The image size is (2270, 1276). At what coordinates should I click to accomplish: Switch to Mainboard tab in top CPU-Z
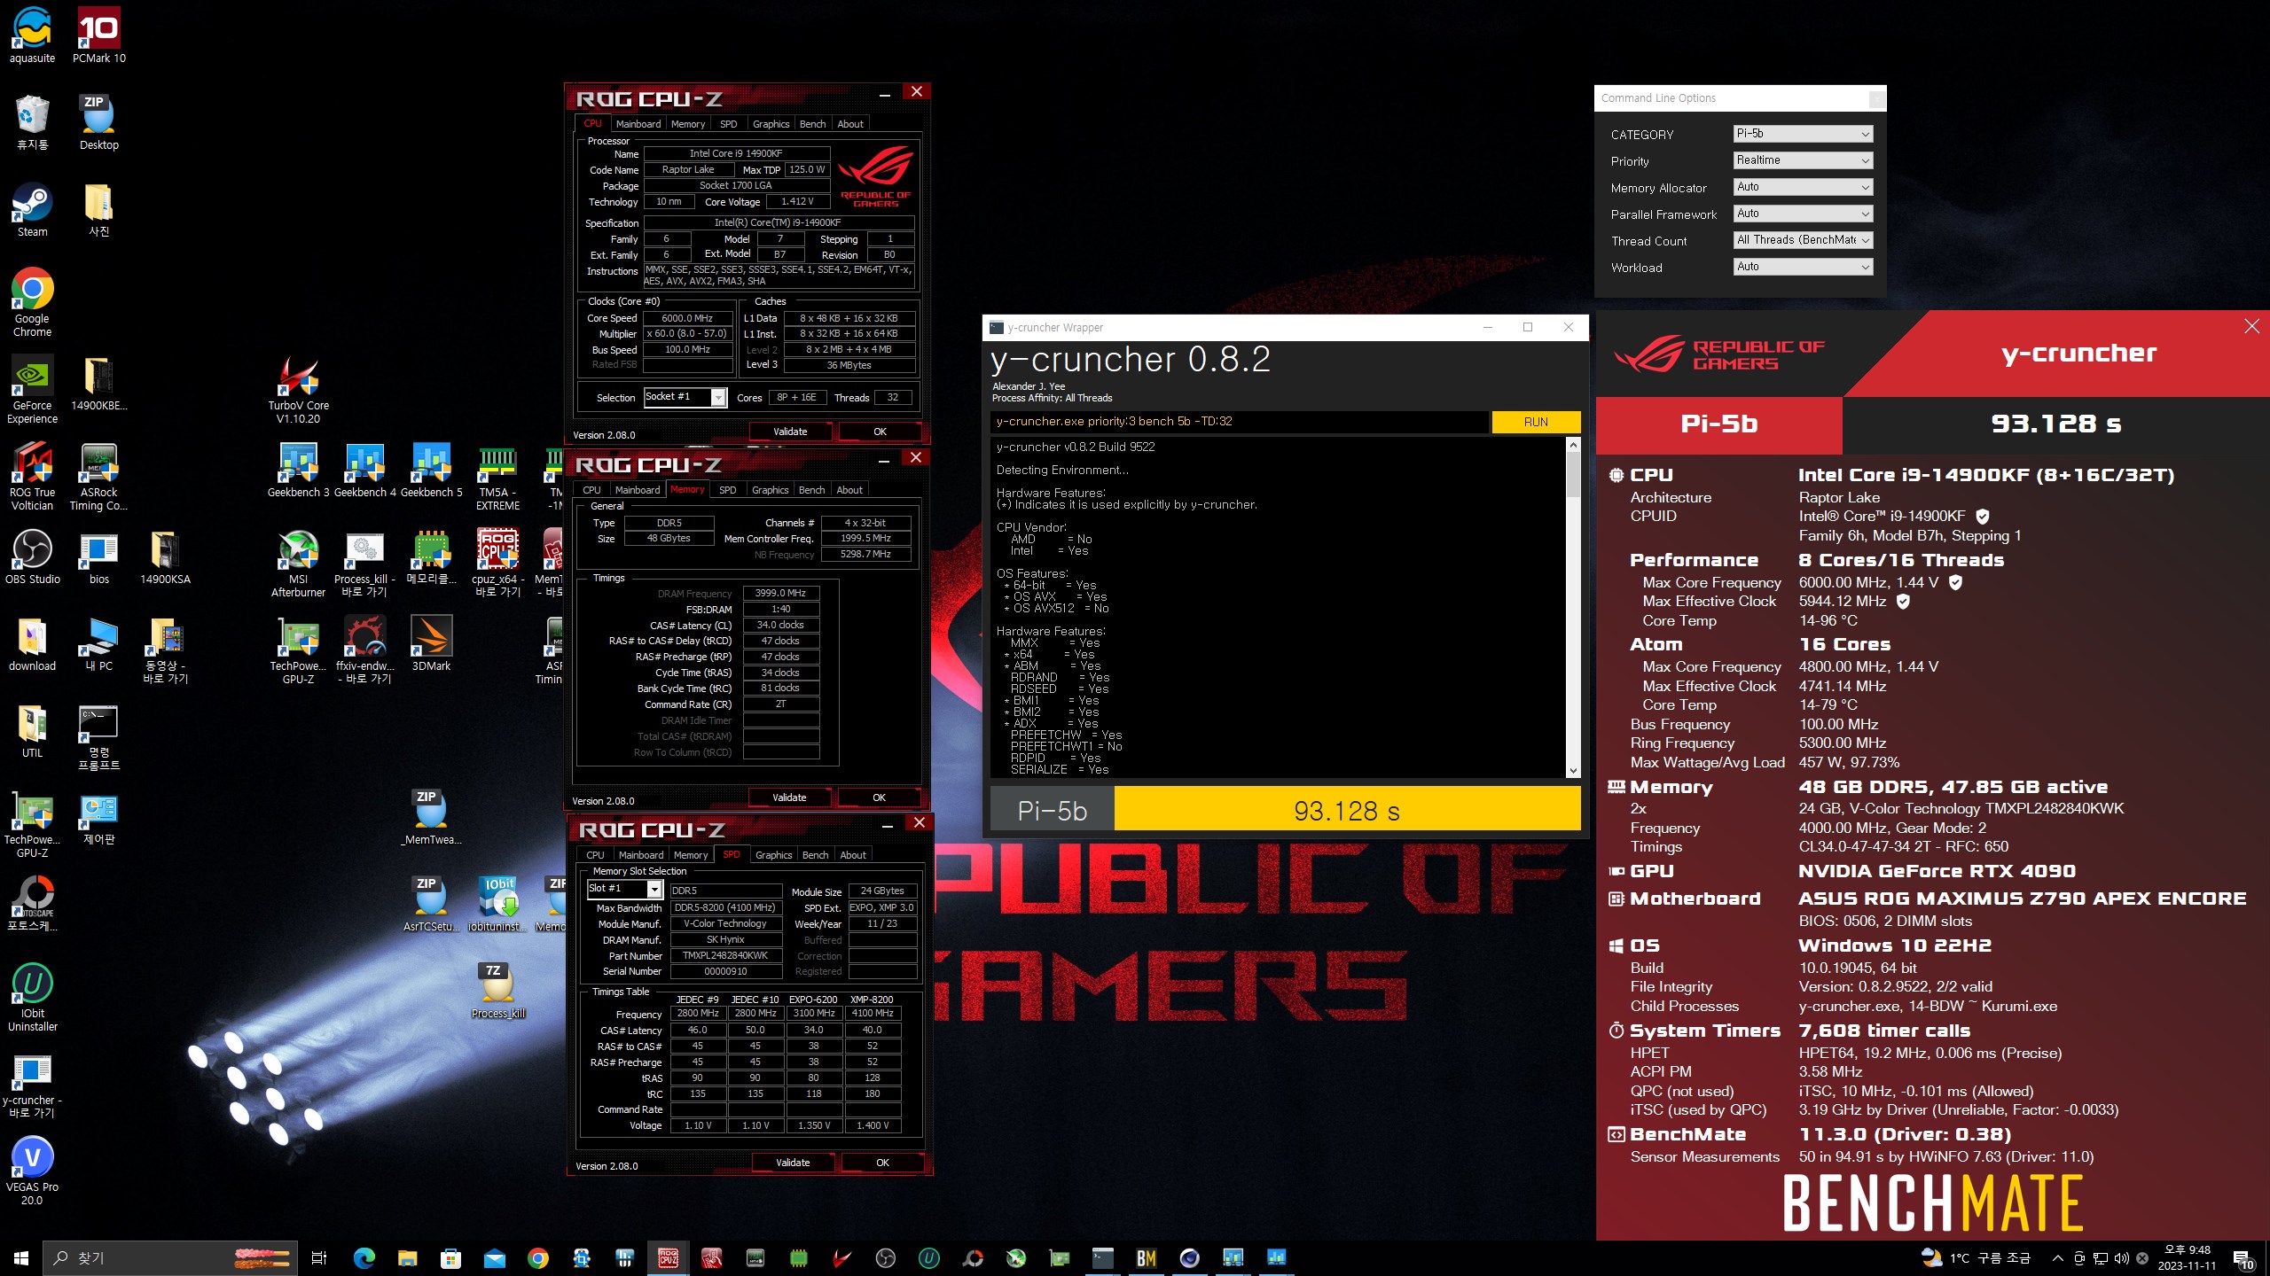point(638,124)
